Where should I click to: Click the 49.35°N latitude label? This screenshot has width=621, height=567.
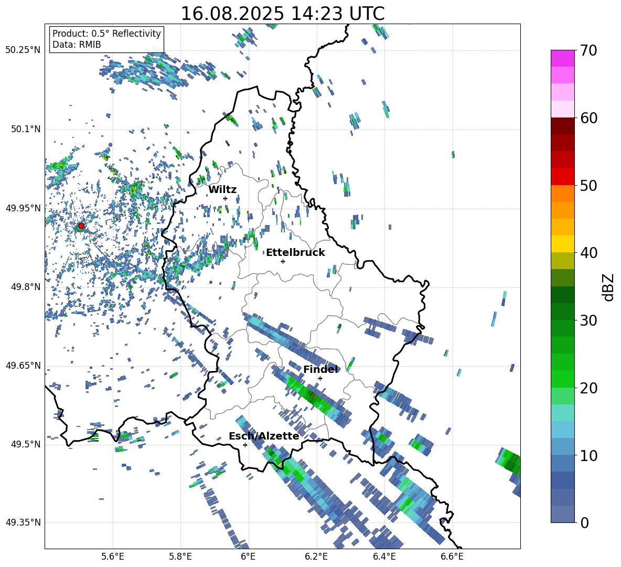click(23, 522)
